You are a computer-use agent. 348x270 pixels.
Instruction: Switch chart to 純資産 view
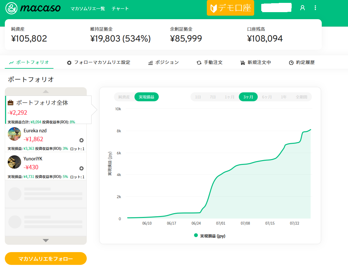pyautogui.click(x=124, y=97)
